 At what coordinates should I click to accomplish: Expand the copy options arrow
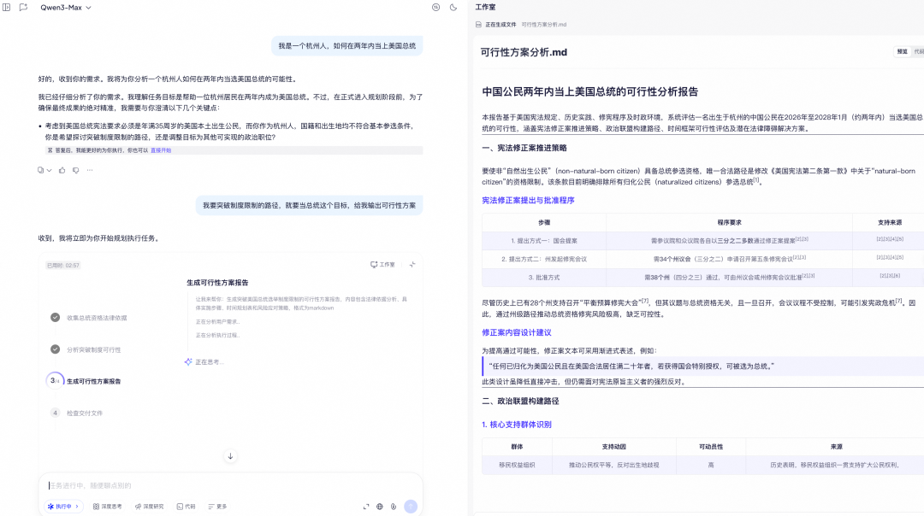[x=49, y=170]
